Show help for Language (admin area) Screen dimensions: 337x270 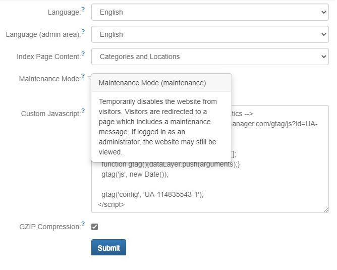pyautogui.click(x=83, y=32)
